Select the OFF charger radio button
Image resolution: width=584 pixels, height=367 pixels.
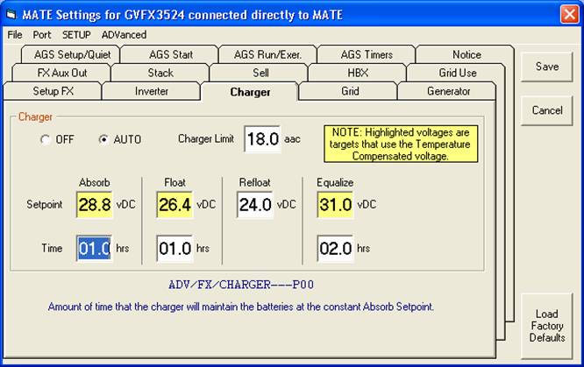click(x=45, y=139)
